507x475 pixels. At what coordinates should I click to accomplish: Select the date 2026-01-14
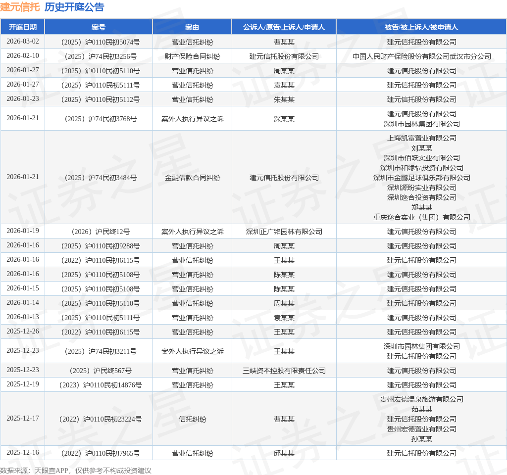[23, 302]
